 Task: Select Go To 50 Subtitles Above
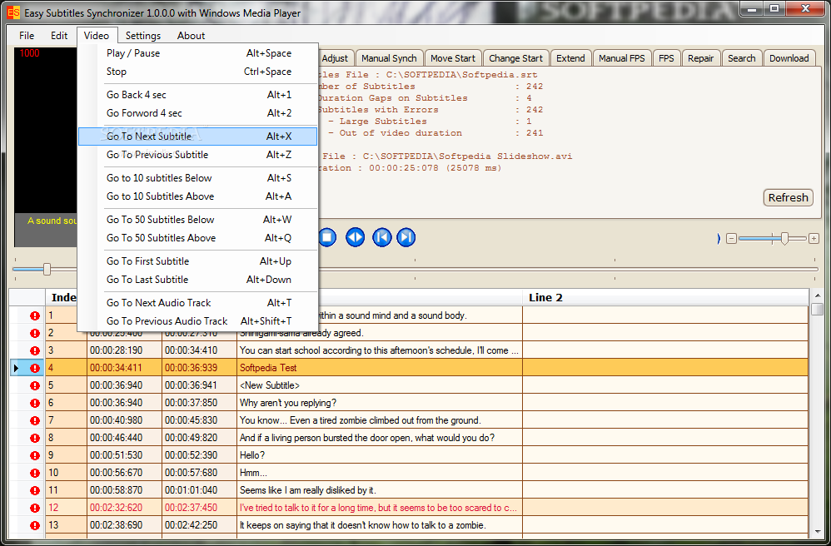click(197, 238)
